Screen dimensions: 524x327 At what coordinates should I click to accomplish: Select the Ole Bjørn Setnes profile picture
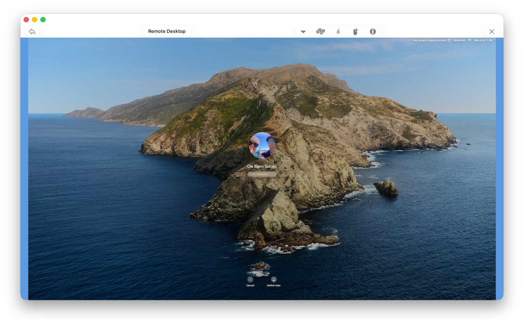(262, 145)
